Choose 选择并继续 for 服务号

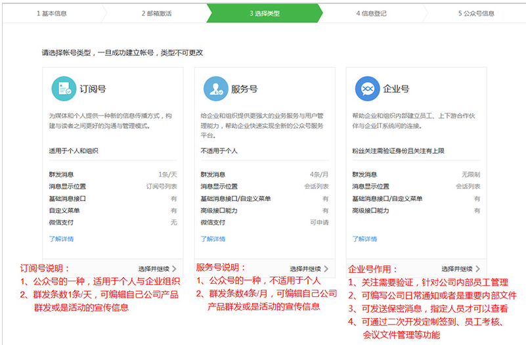(305, 269)
